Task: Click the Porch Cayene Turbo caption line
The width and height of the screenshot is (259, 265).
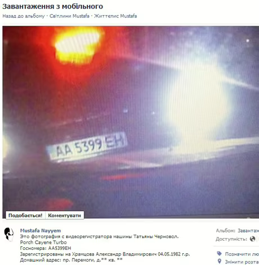Action: click(x=43, y=243)
